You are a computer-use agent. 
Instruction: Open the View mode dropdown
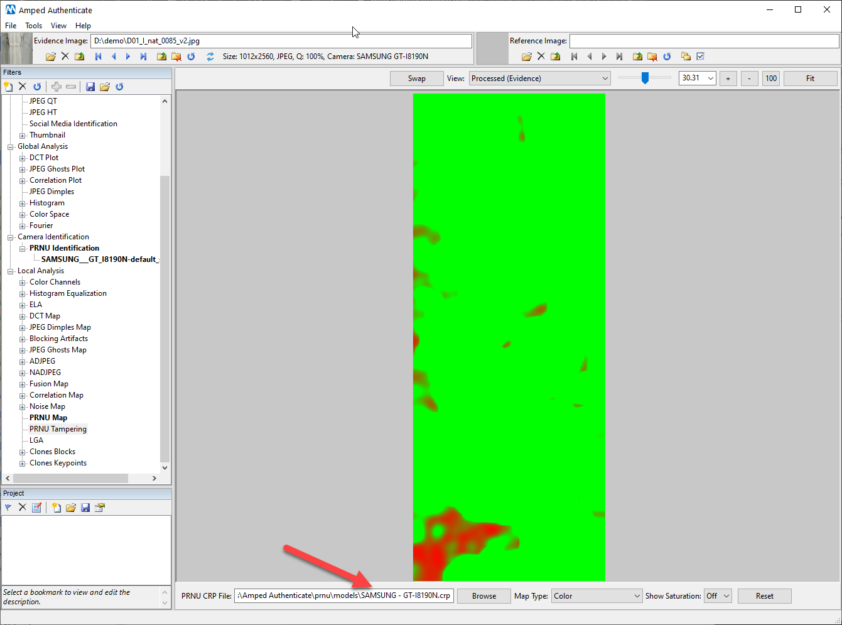tap(539, 78)
